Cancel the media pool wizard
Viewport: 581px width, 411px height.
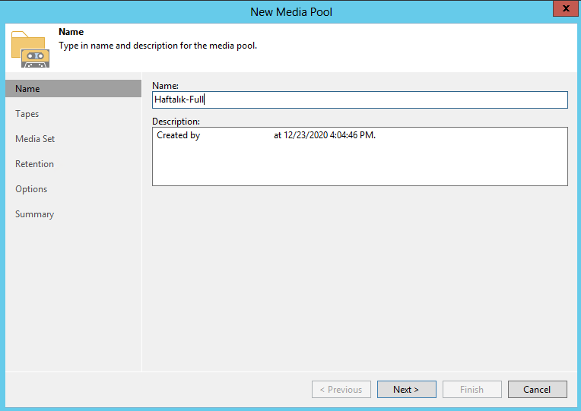pos(537,390)
